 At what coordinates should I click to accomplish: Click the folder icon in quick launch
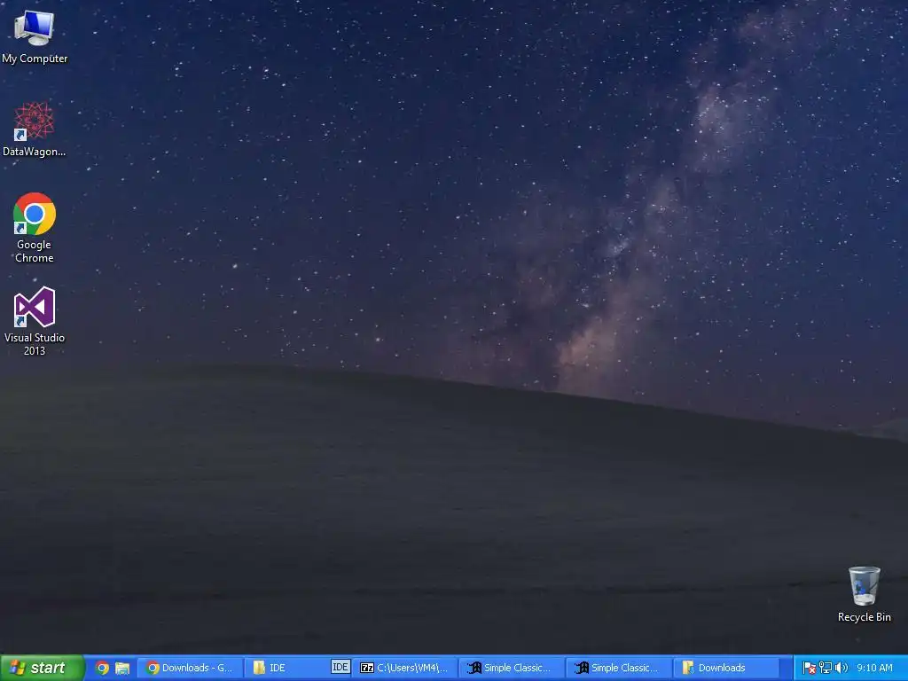122,668
